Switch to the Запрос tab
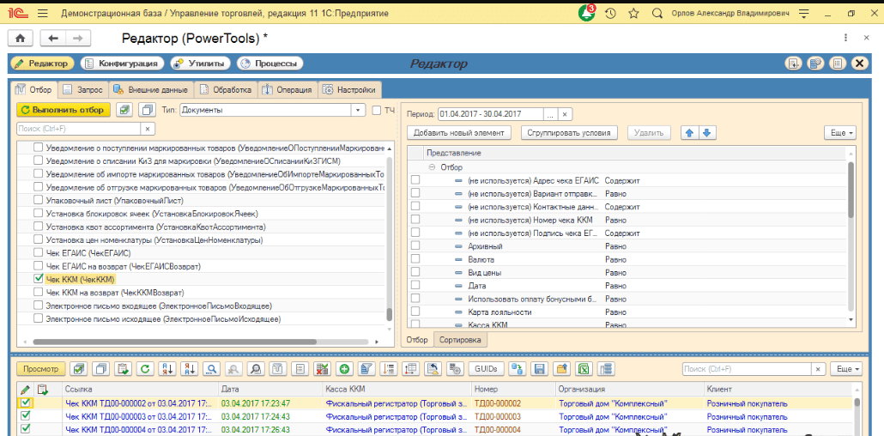 tap(83, 89)
